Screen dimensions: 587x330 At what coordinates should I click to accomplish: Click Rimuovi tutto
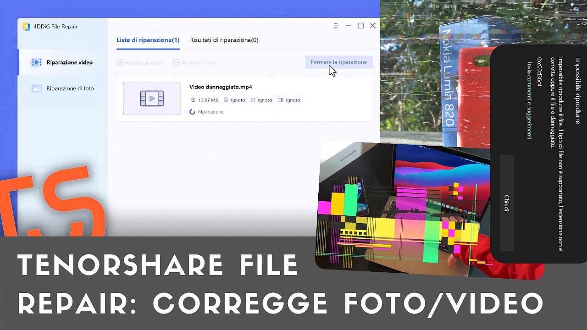click(x=194, y=62)
